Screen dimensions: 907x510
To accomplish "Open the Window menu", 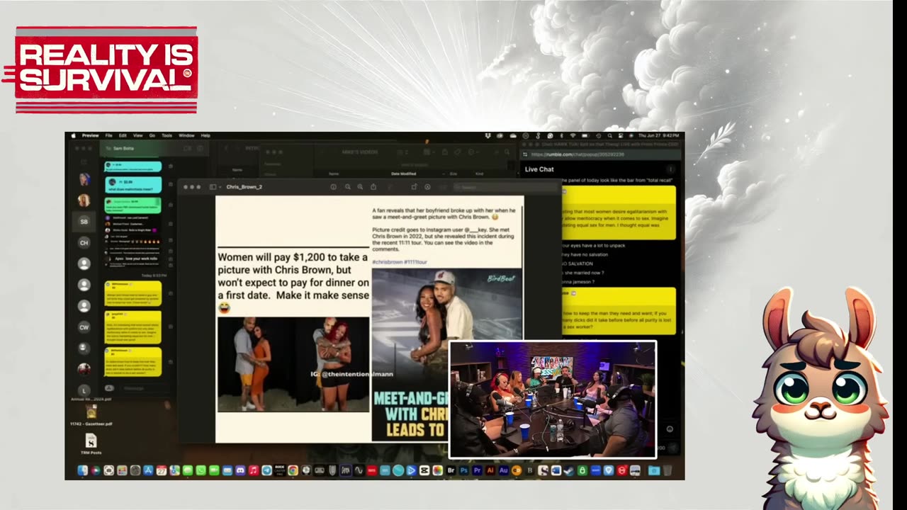I will [186, 135].
